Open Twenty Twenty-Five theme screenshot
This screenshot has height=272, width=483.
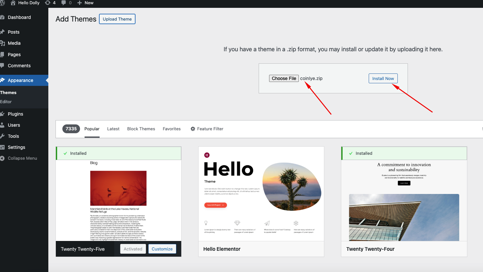(119, 200)
